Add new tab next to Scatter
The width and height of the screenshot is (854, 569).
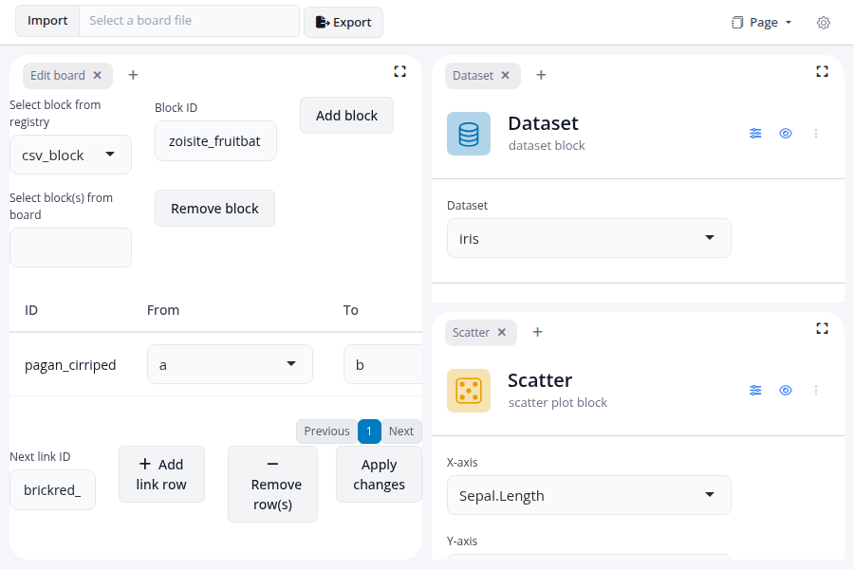tap(537, 332)
